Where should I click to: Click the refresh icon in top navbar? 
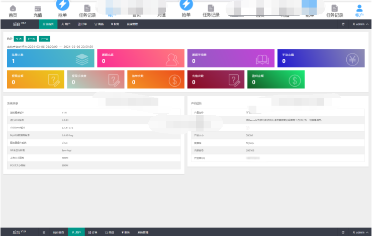[x=343, y=24]
